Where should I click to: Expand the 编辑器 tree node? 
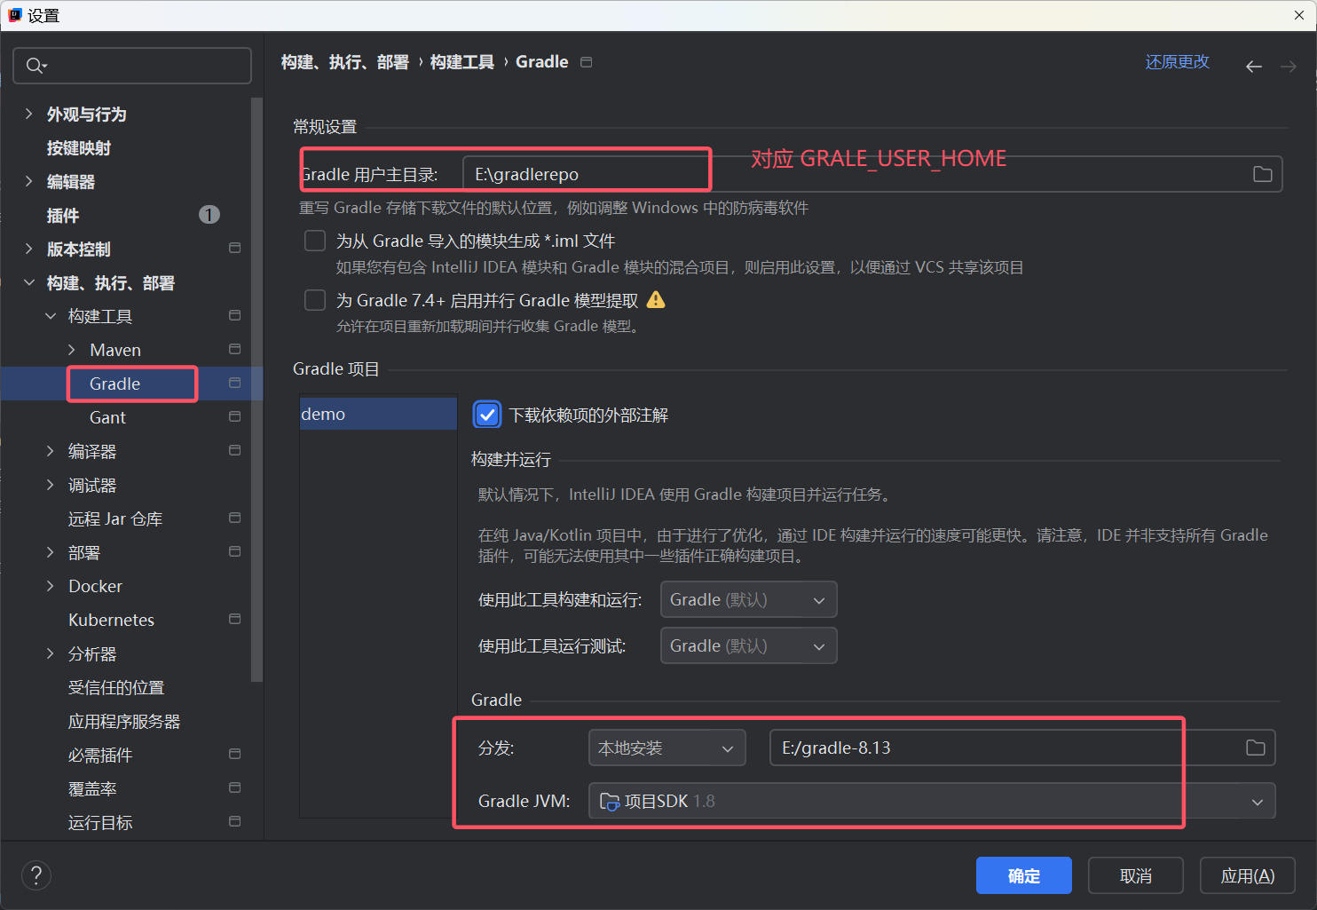28,181
